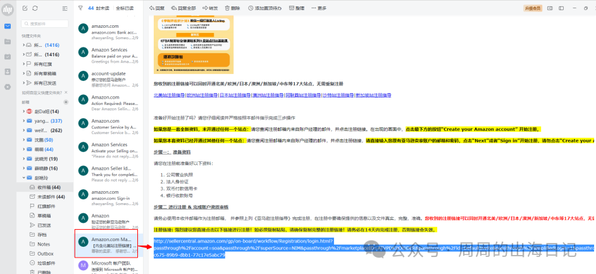This screenshot has height=274, width=596.
Task: Open the Mail section in left rail
Action: (x=8, y=26)
